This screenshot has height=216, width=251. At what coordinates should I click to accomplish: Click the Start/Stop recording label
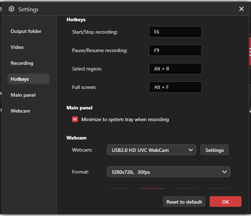[x=95, y=32]
